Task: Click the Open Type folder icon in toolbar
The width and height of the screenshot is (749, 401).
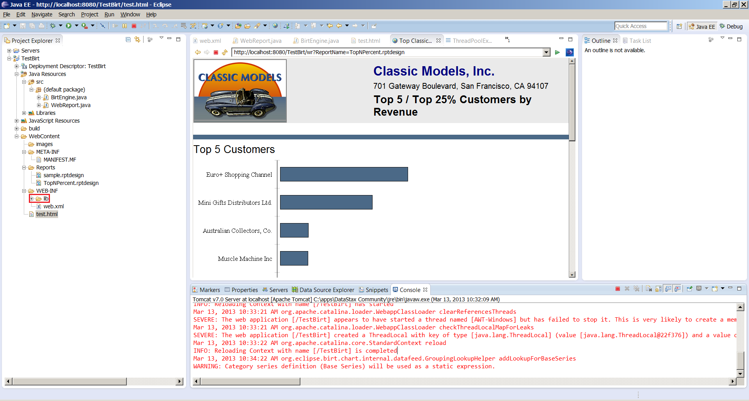Action: pyautogui.click(x=238, y=26)
